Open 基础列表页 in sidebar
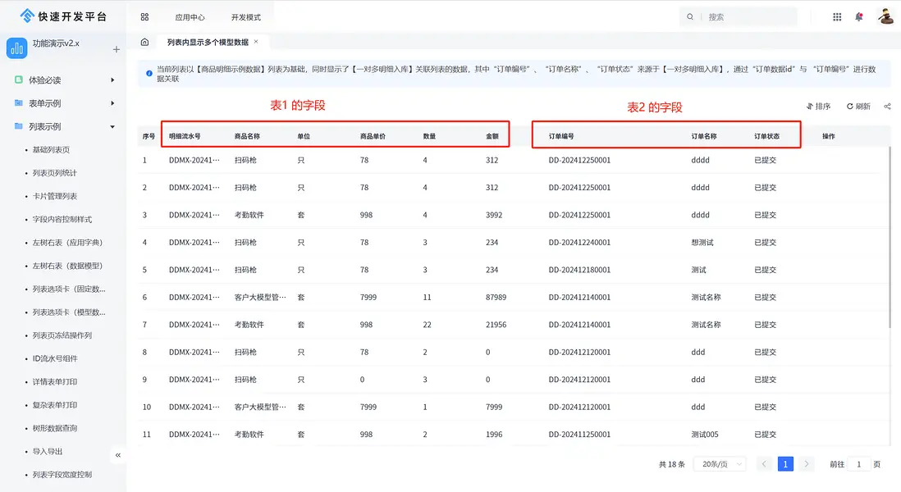 (51, 149)
